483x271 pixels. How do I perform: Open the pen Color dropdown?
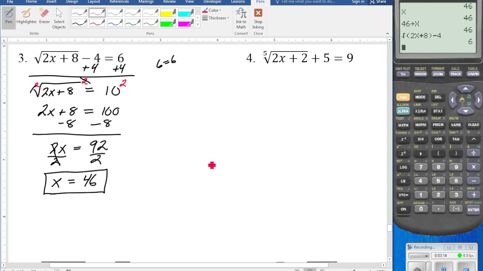[212, 11]
